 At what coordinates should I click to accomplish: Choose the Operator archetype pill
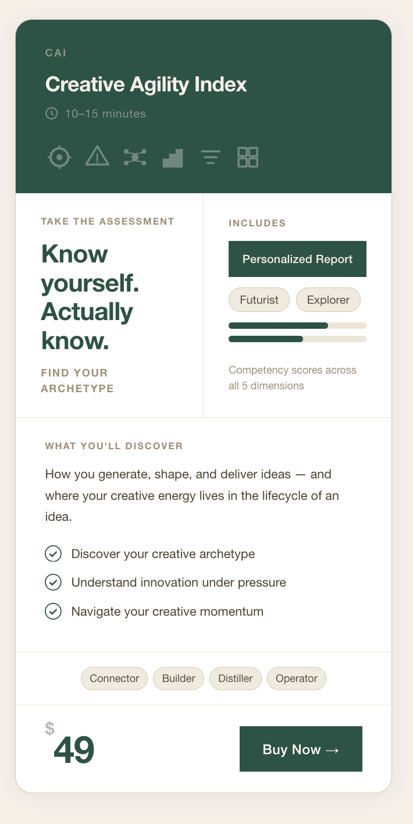(x=297, y=679)
